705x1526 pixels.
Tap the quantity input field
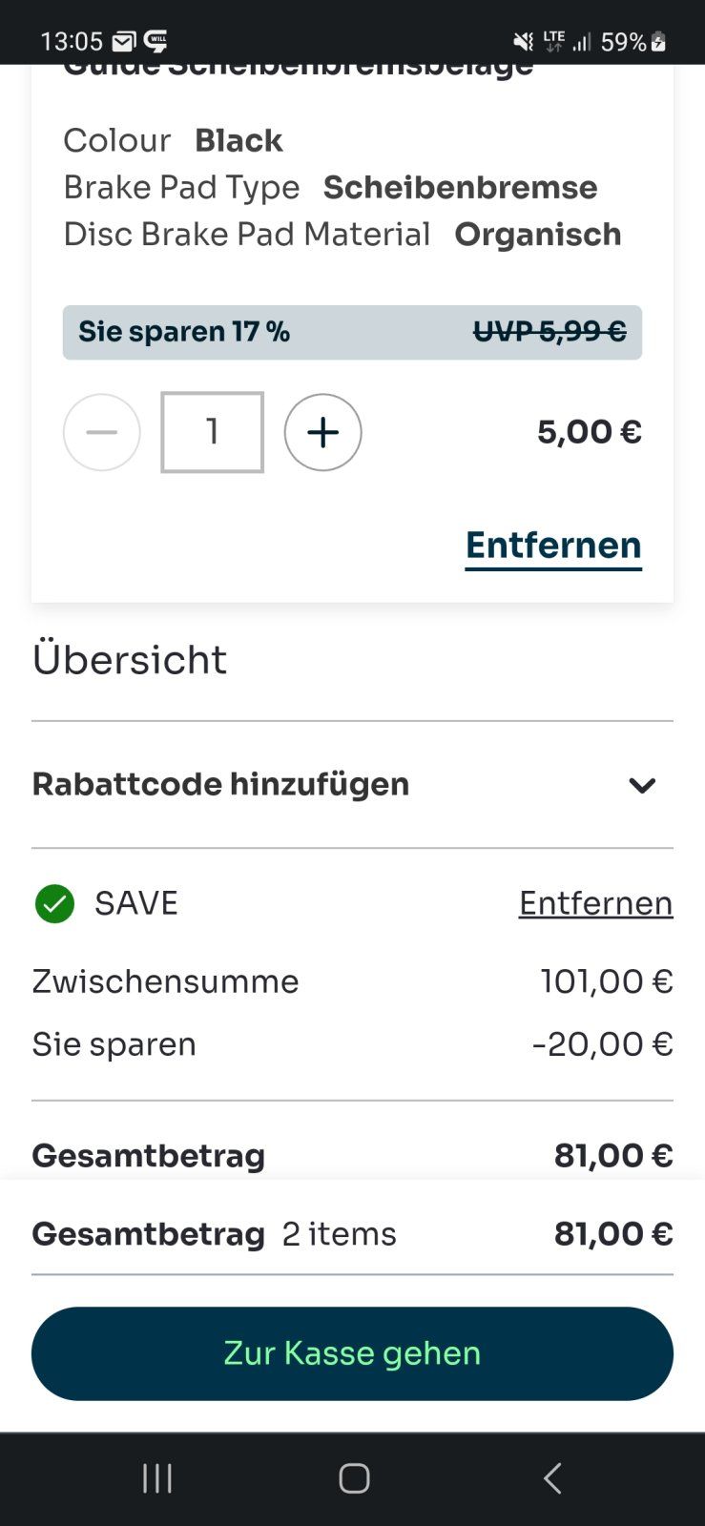pyautogui.click(x=212, y=432)
